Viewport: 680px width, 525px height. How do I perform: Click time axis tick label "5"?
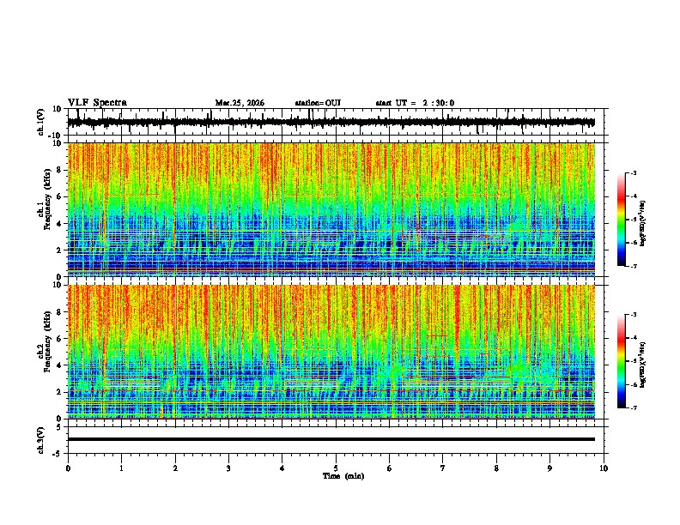click(x=336, y=468)
